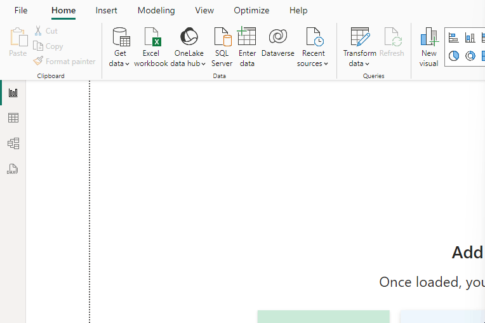
Task: Add a New visual
Action: pos(429,47)
